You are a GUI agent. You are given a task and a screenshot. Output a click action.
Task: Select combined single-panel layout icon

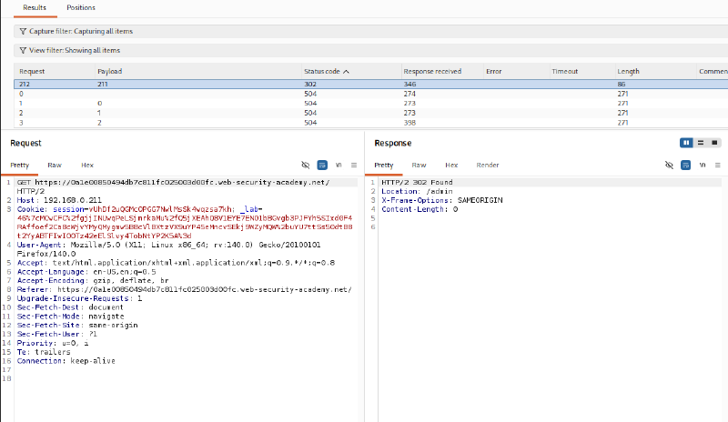714,143
